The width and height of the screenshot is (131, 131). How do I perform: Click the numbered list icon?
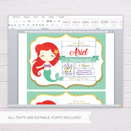tap(38, 21)
